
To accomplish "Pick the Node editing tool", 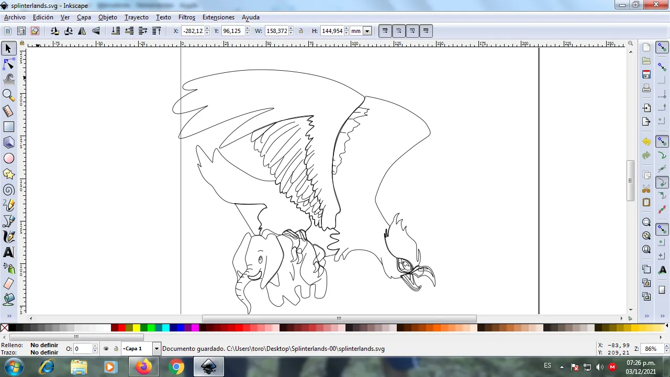I will point(8,64).
